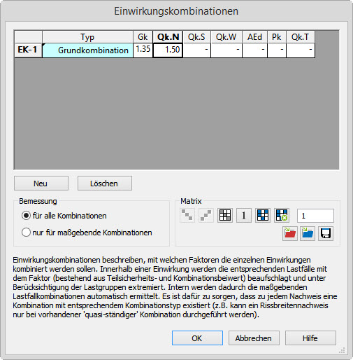This screenshot has height=360, width=353.
Task: Click the blue checkered matrix icon
Action: [263, 215]
